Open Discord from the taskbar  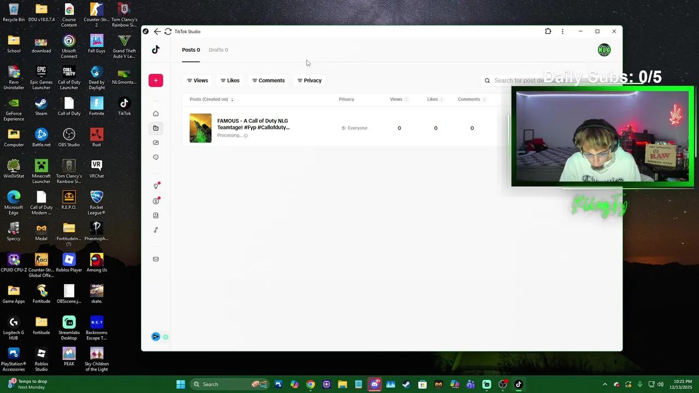[x=375, y=384]
